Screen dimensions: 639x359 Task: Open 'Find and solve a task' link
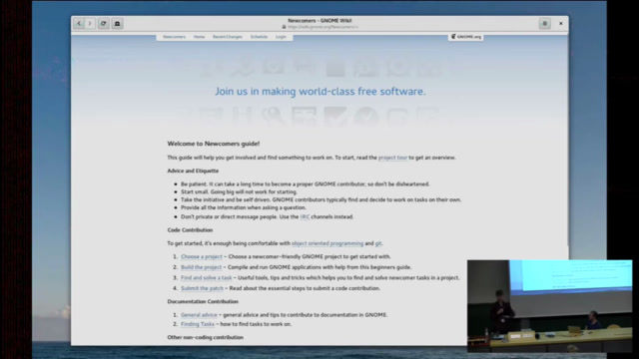point(207,277)
